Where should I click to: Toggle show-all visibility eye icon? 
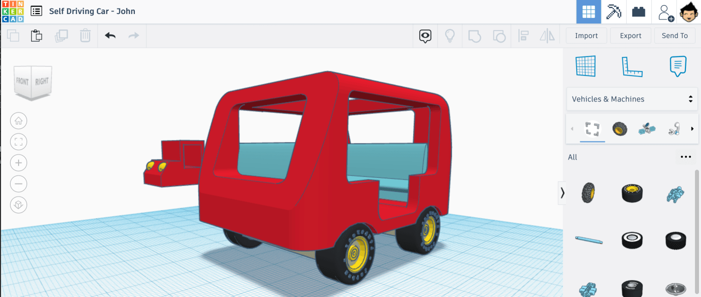click(425, 35)
